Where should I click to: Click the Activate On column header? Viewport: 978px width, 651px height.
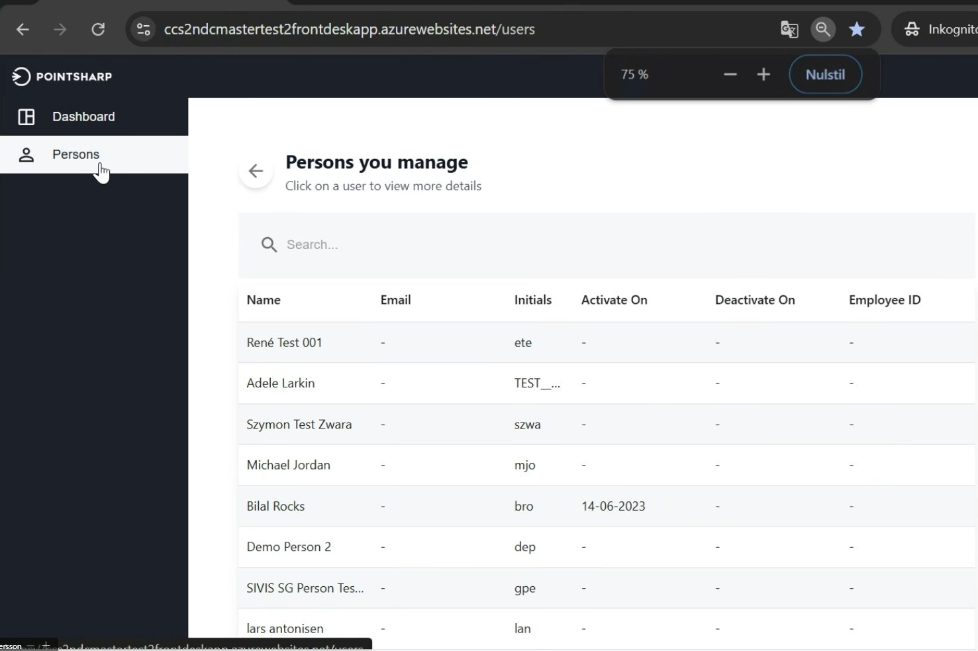click(x=614, y=300)
